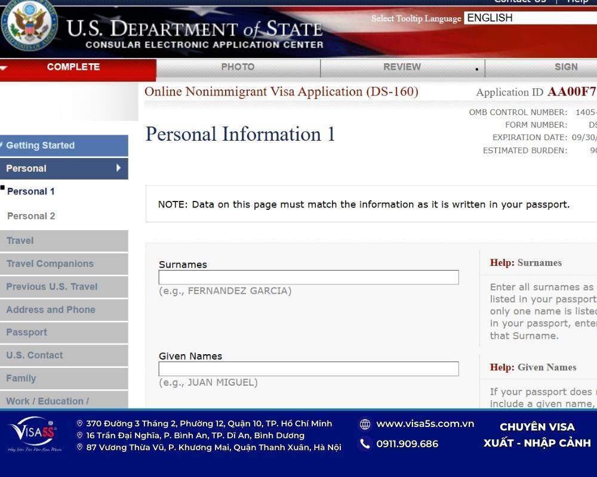This screenshot has width=597, height=477.
Task: Click the phone icon beside hotline number
Action: point(365,444)
